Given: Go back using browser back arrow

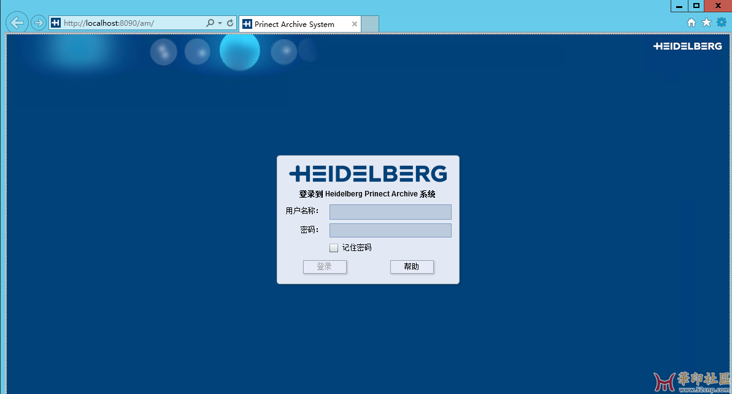Looking at the screenshot, I should click(17, 23).
